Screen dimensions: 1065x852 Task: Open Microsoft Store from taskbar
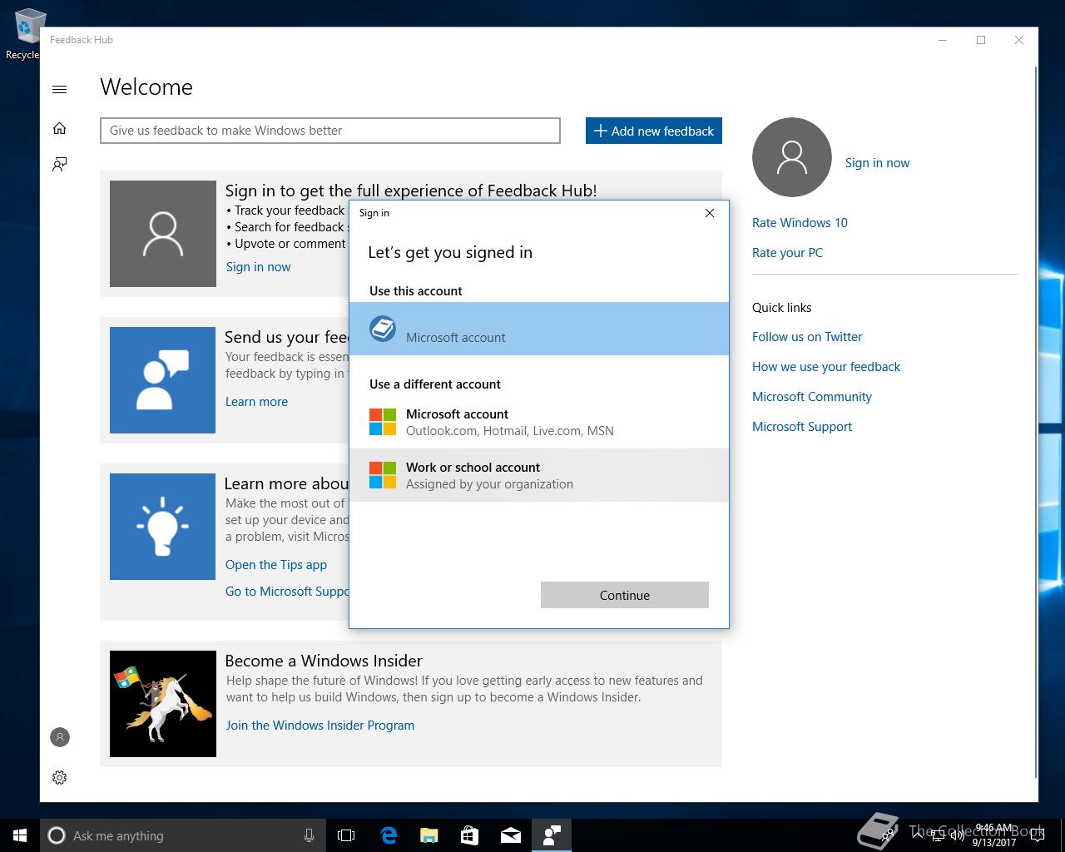(x=469, y=835)
